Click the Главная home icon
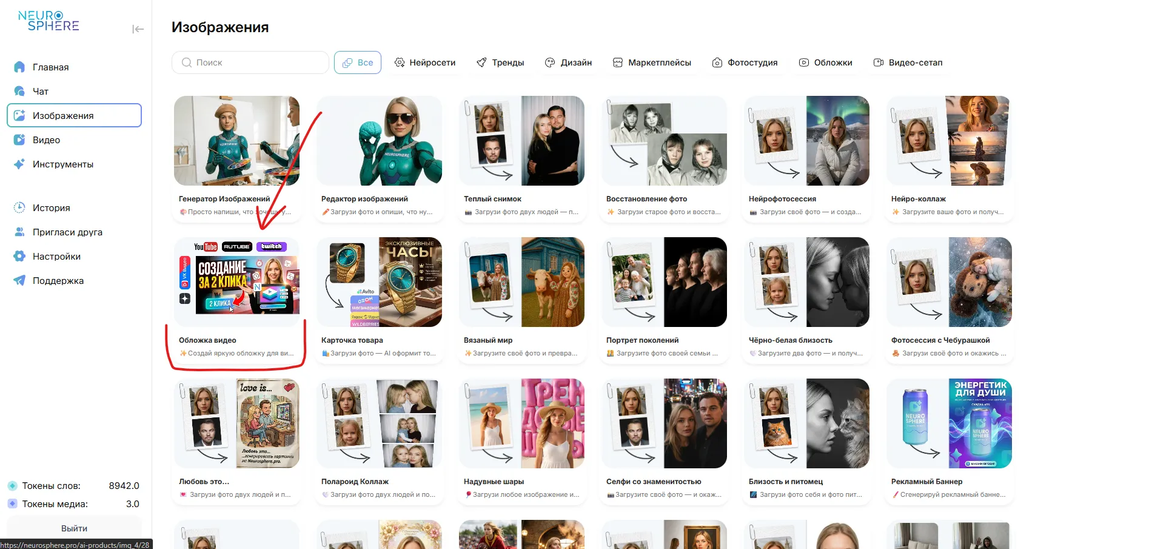 [19, 67]
